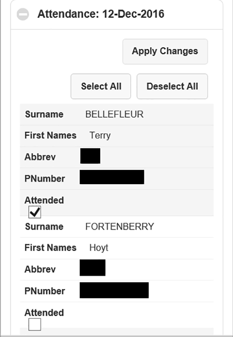Click the redacted PNumber value for Fortenberry
The image size is (233, 337).
coord(114,290)
